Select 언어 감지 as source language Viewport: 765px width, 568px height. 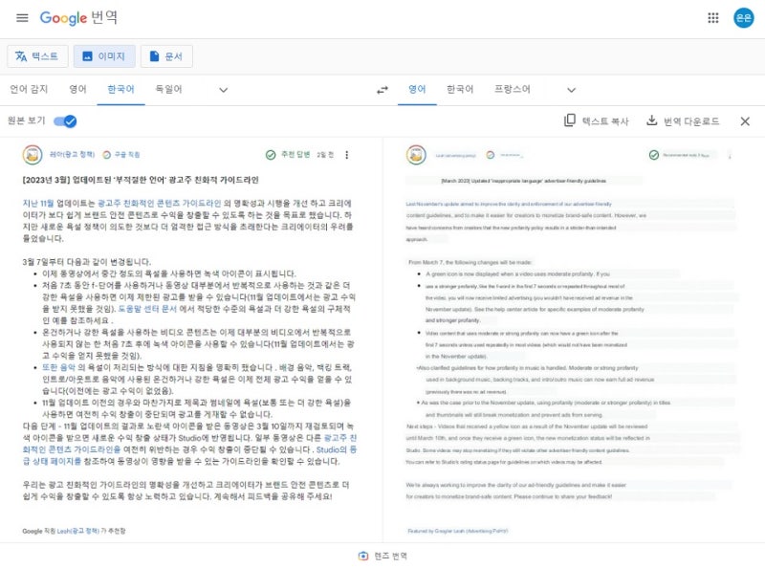click(x=29, y=89)
